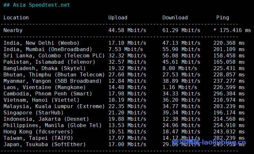
Task: Click the India, Mumbai (OneBroadband) entry
Action: [48, 49]
